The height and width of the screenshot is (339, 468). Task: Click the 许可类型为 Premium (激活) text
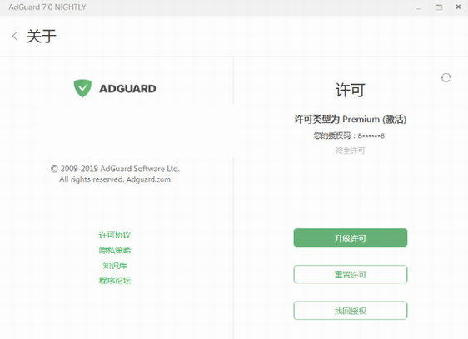(351, 119)
